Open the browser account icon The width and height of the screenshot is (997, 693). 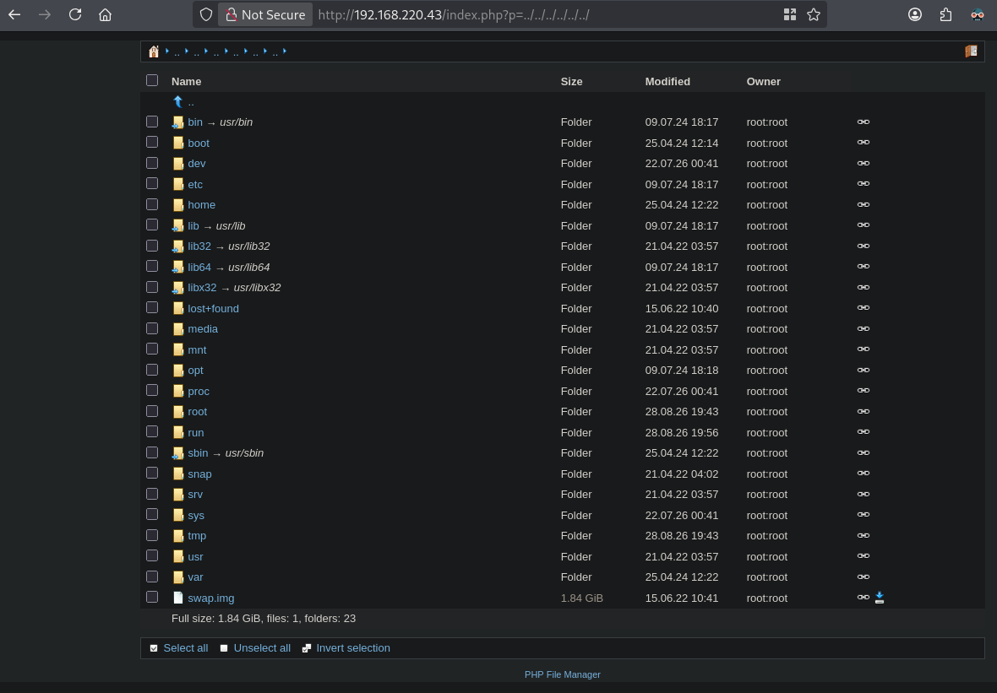point(915,14)
